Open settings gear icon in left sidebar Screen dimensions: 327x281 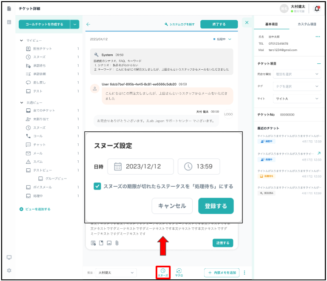9,270
